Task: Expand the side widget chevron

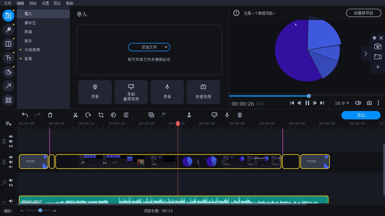Action: click(366, 54)
